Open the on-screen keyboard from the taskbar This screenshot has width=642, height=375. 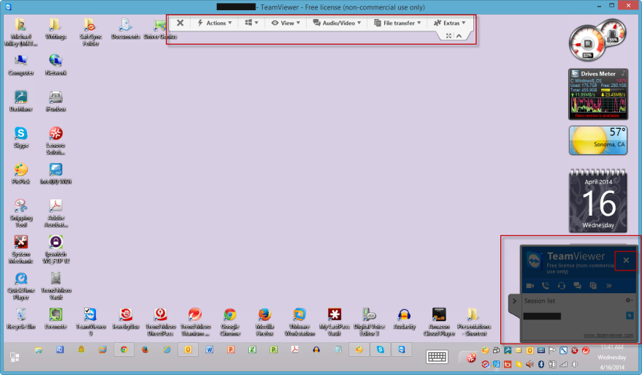coord(437,357)
